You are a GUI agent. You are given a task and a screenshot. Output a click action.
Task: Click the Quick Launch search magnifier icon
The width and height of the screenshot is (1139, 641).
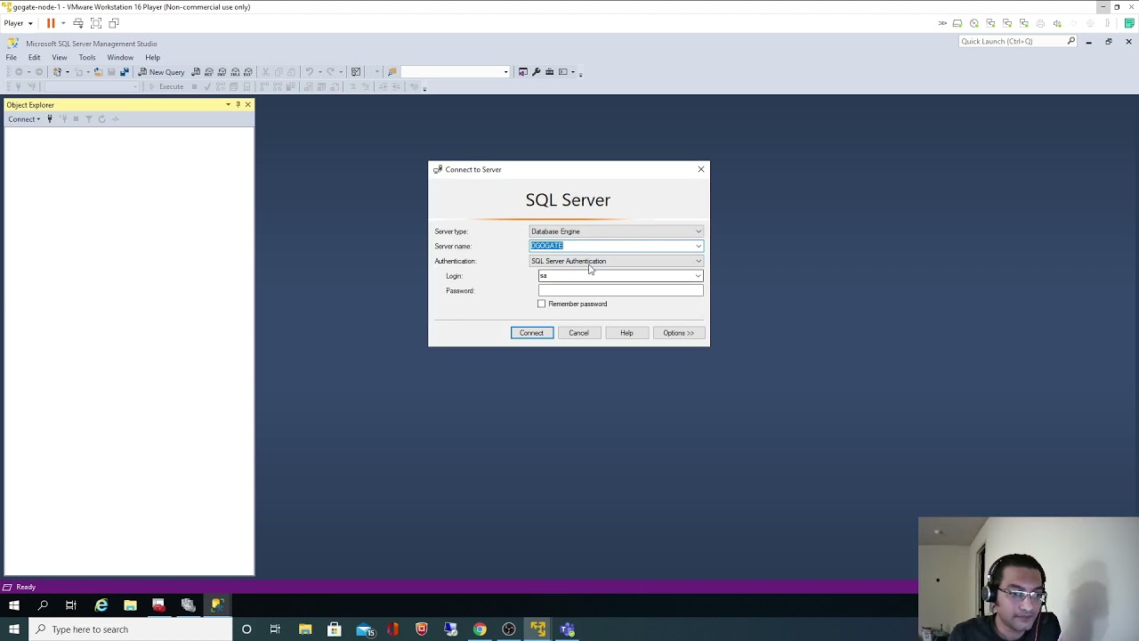[1071, 41]
